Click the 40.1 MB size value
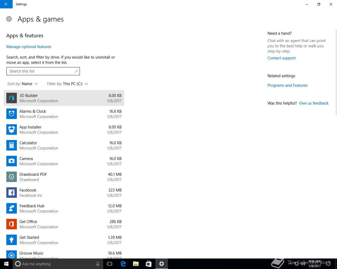This screenshot has height=269, width=337. click(115, 174)
